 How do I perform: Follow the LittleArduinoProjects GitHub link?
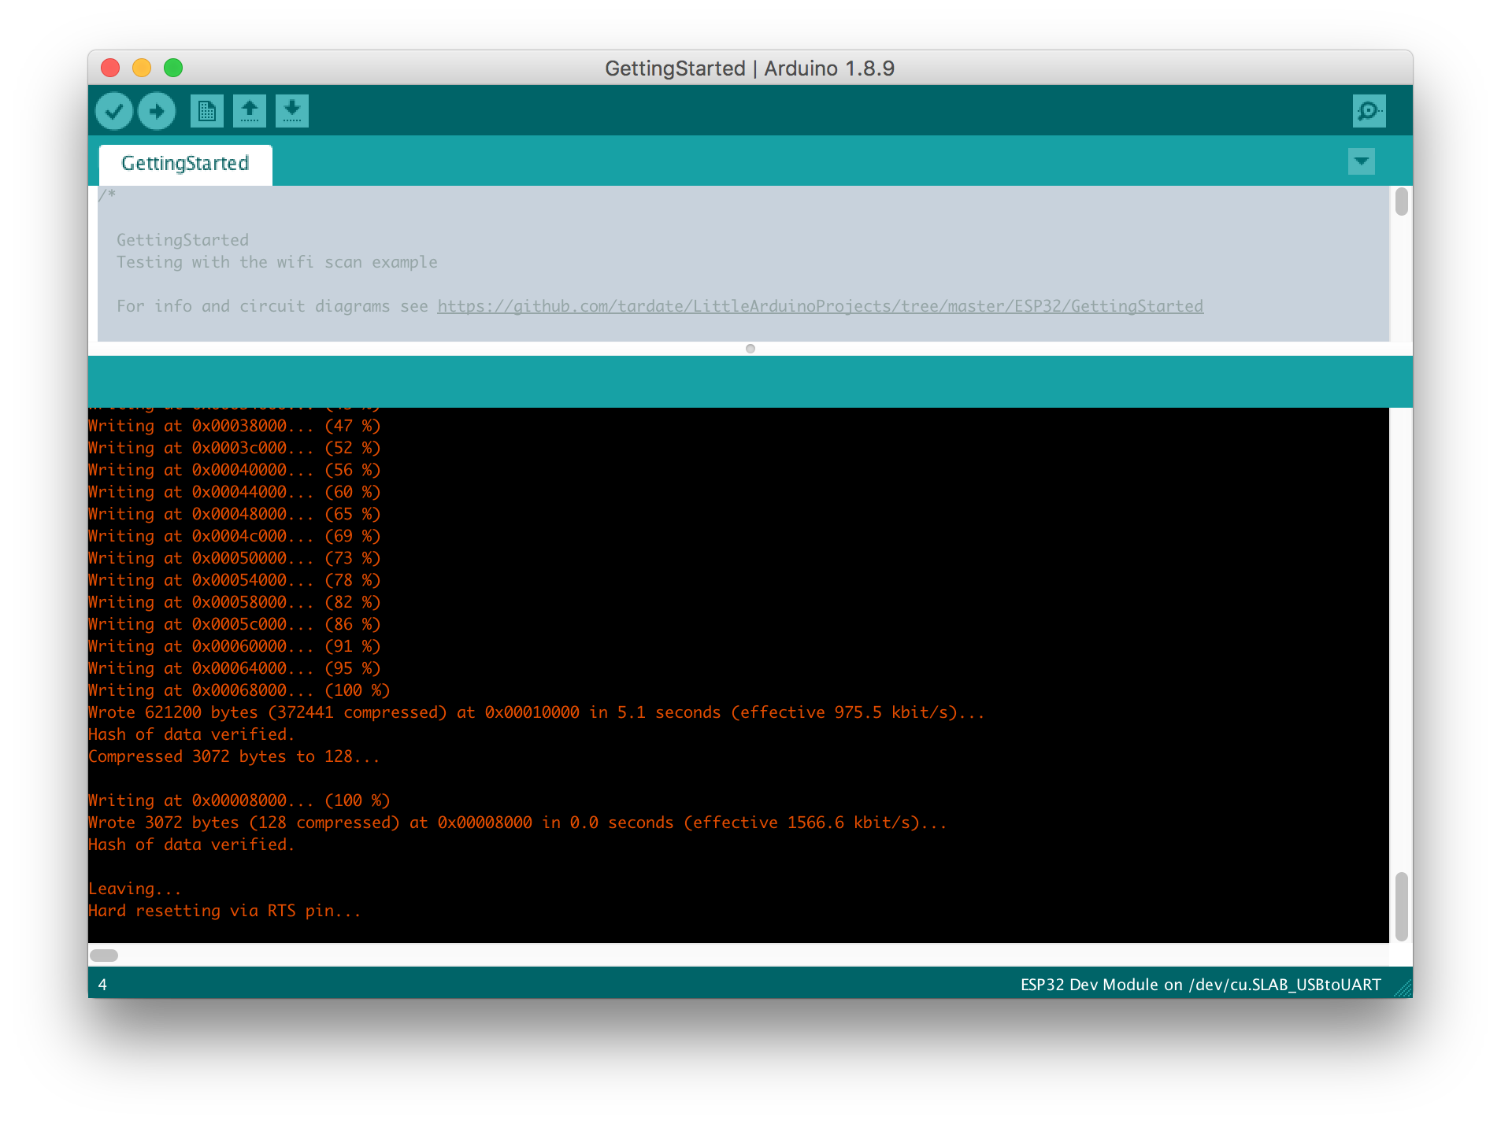819,306
